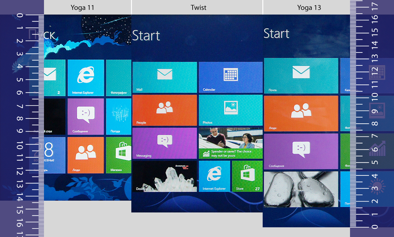Viewport: 394px width, 237px height.
Task: Click the 'Yoga 11' header label
Action: coord(83,8)
